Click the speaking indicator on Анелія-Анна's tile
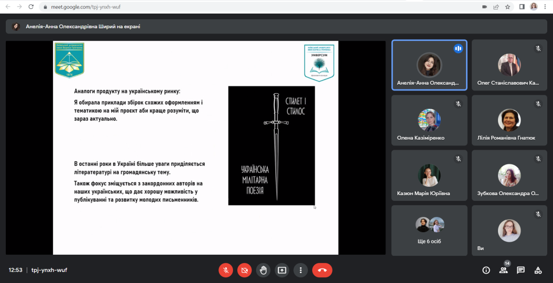Viewport: 553px width, 283px height. pos(458,49)
